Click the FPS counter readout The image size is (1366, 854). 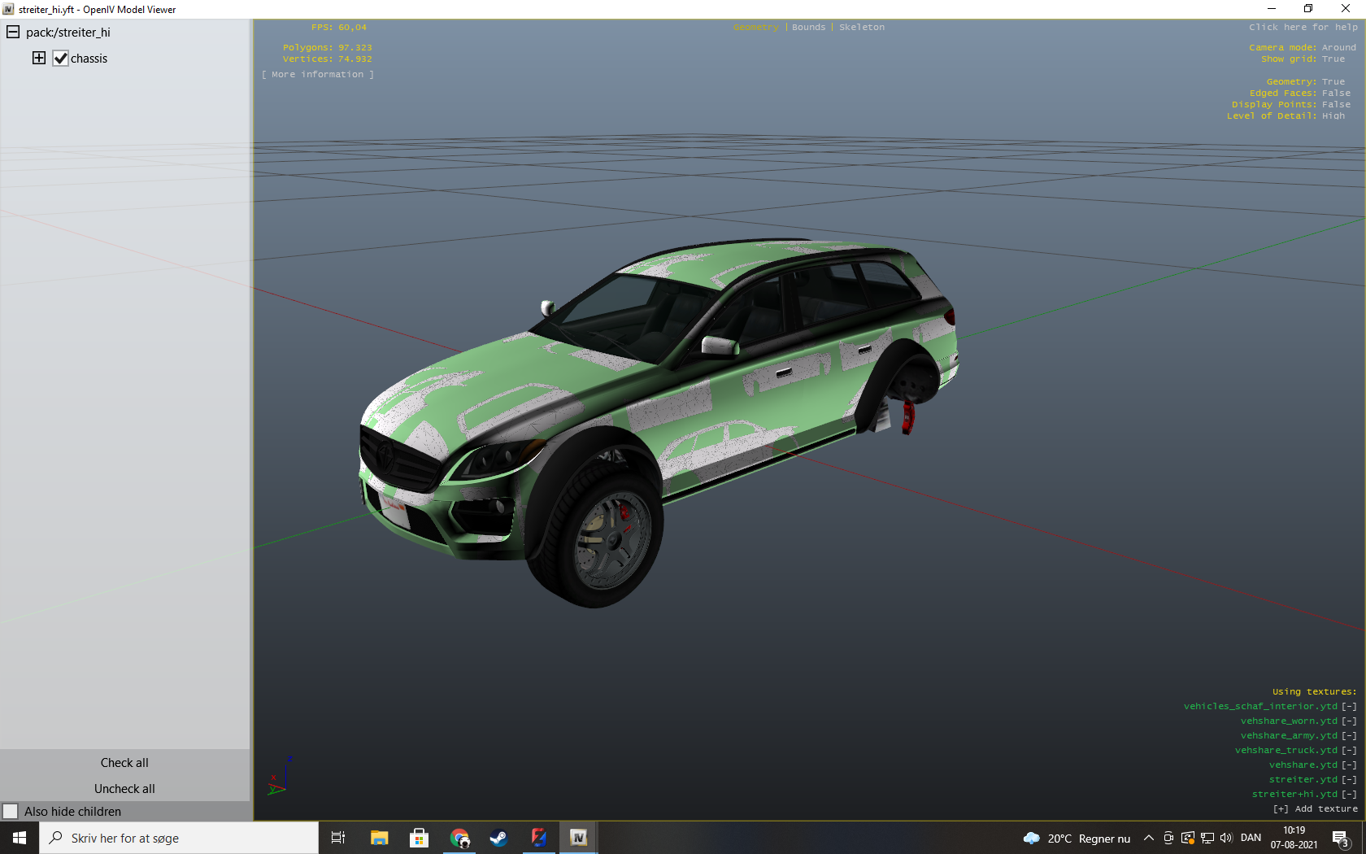click(339, 28)
